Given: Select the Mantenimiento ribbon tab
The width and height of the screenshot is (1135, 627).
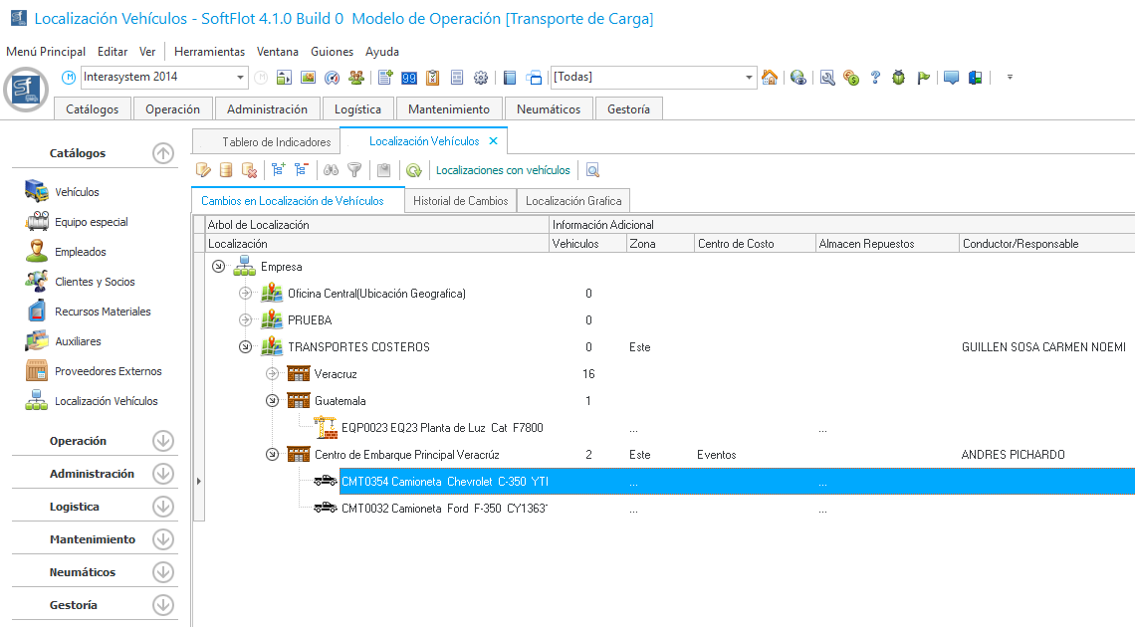Looking at the screenshot, I should pos(449,109).
